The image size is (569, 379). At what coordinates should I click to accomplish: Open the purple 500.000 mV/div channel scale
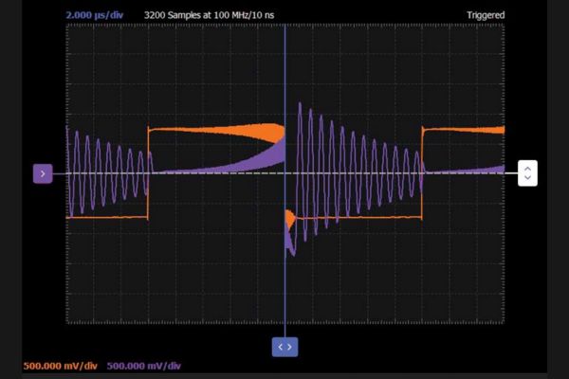pos(143,366)
